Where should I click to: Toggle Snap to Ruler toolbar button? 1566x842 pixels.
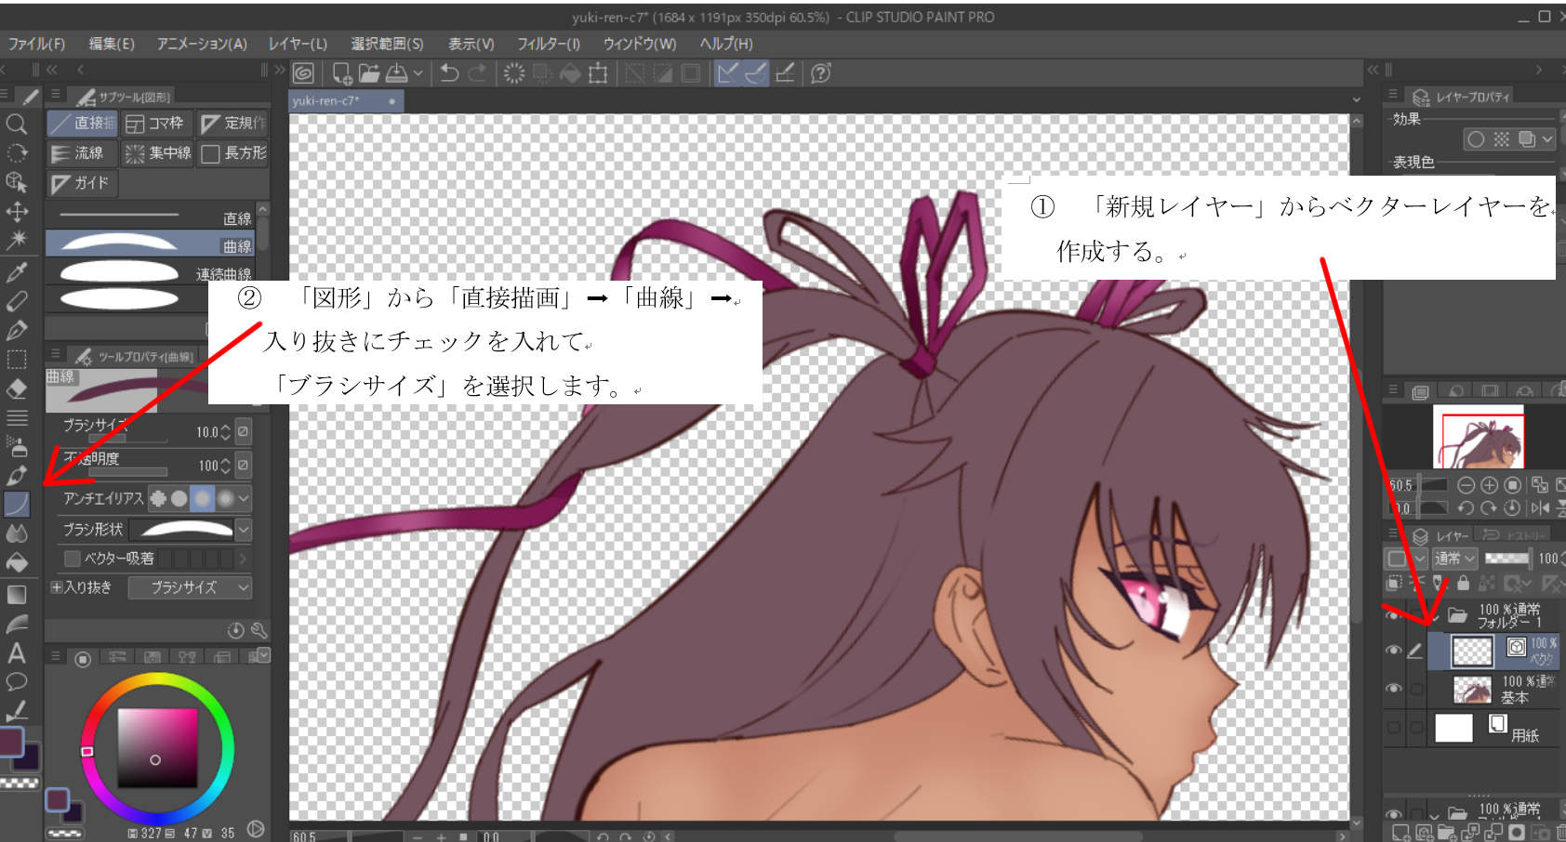click(728, 73)
